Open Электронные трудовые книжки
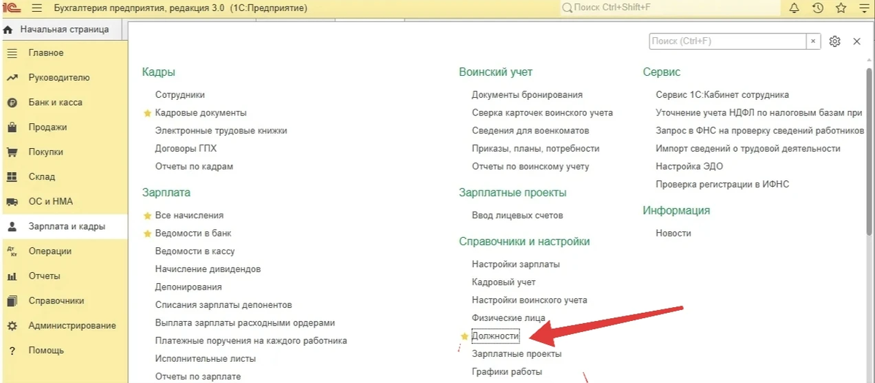875x383 pixels. [x=221, y=131]
